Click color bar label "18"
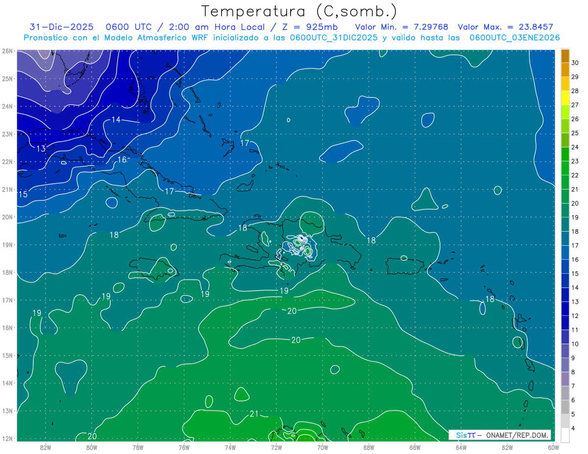The height and width of the screenshot is (454, 588). [x=575, y=232]
